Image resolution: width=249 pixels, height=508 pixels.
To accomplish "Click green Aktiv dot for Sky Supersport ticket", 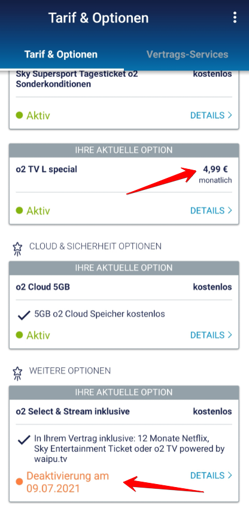I will (19, 115).
